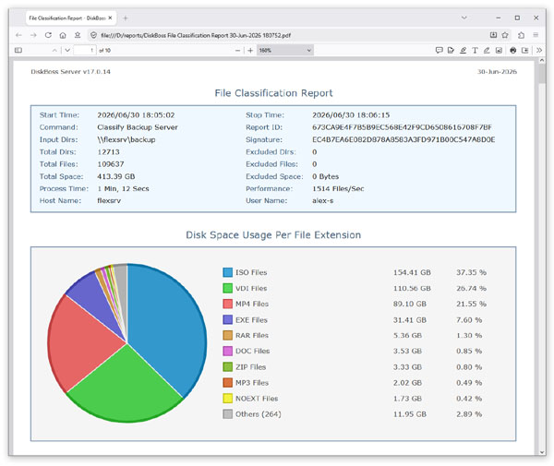This screenshot has height=466, width=554.
Task: Expand the list all tabs dropdown
Action: pos(464,18)
